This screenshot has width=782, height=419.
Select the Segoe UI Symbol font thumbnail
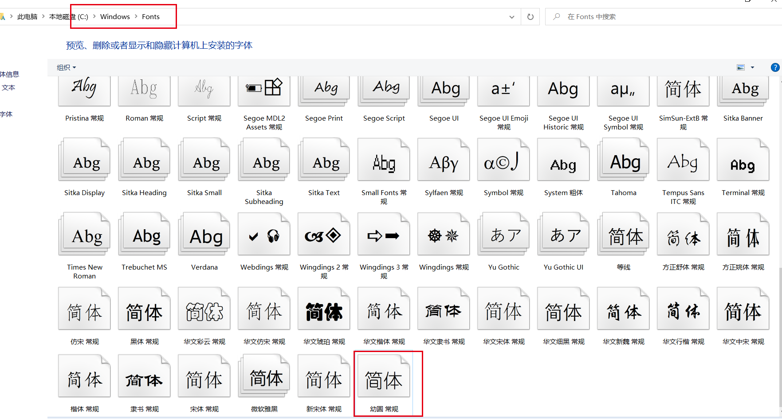[x=623, y=91]
